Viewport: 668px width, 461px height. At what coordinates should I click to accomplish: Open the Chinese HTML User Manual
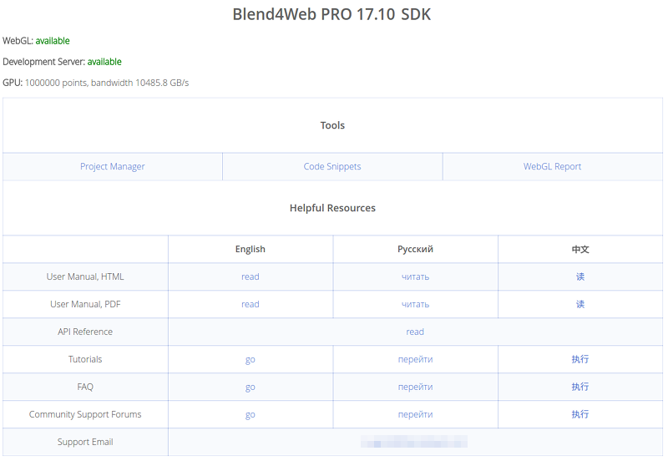click(x=580, y=276)
